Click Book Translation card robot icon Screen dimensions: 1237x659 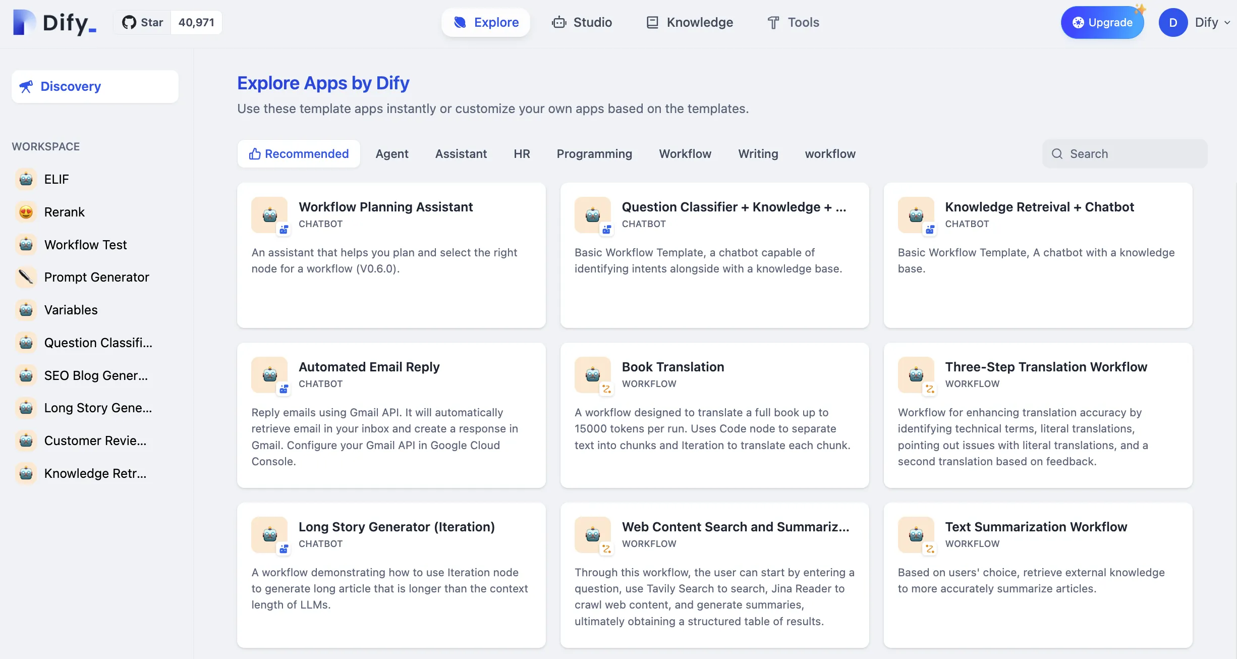pyautogui.click(x=593, y=375)
